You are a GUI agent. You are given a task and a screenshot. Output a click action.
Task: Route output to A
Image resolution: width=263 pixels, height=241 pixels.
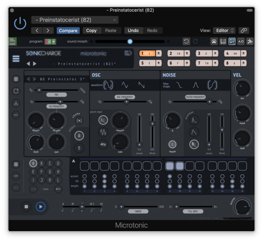tap(79, 135)
